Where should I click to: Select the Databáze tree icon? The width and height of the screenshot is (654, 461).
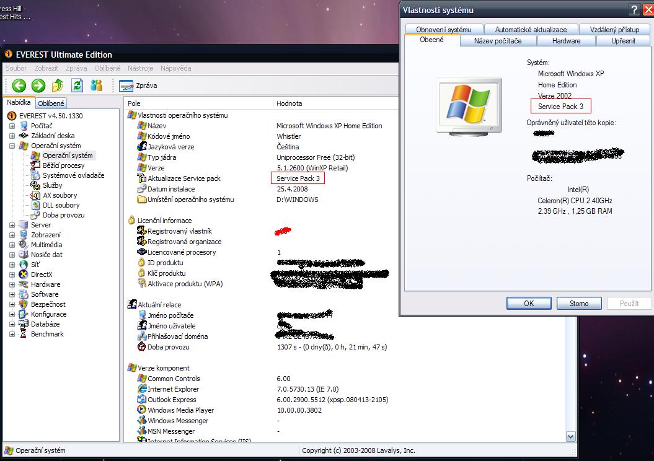[24, 324]
